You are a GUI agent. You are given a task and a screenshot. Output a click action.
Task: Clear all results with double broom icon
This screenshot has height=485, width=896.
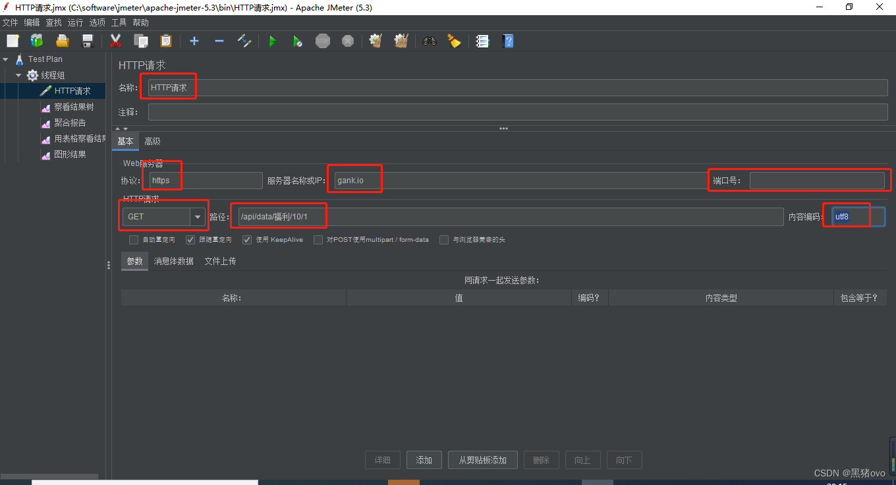pos(401,41)
